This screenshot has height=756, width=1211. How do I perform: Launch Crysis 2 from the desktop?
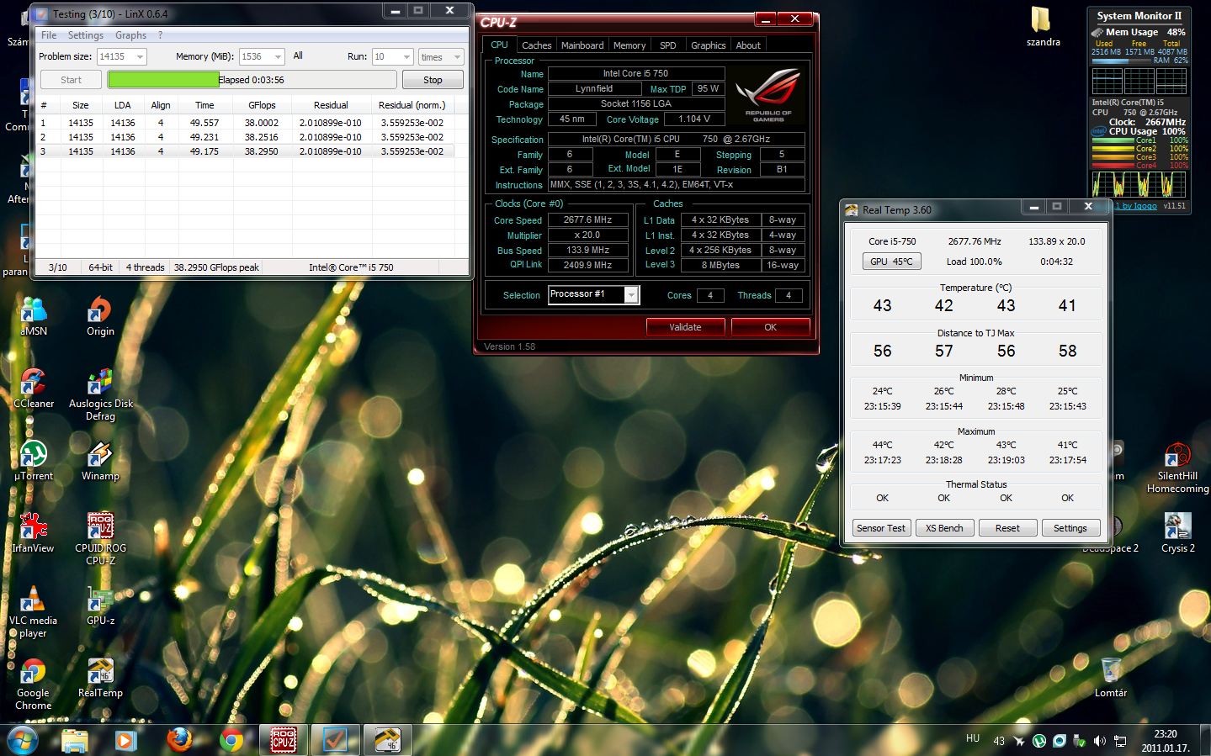[1177, 534]
